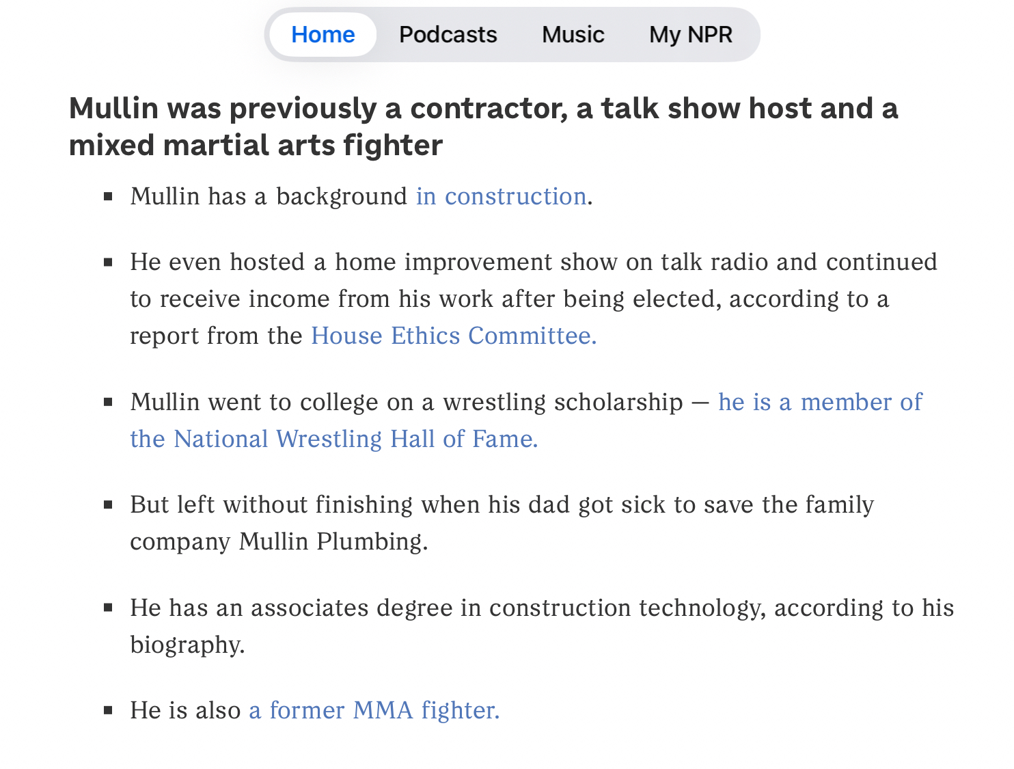Select the Music tab
This screenshot has width=1014, height=769.
point(573,35)
